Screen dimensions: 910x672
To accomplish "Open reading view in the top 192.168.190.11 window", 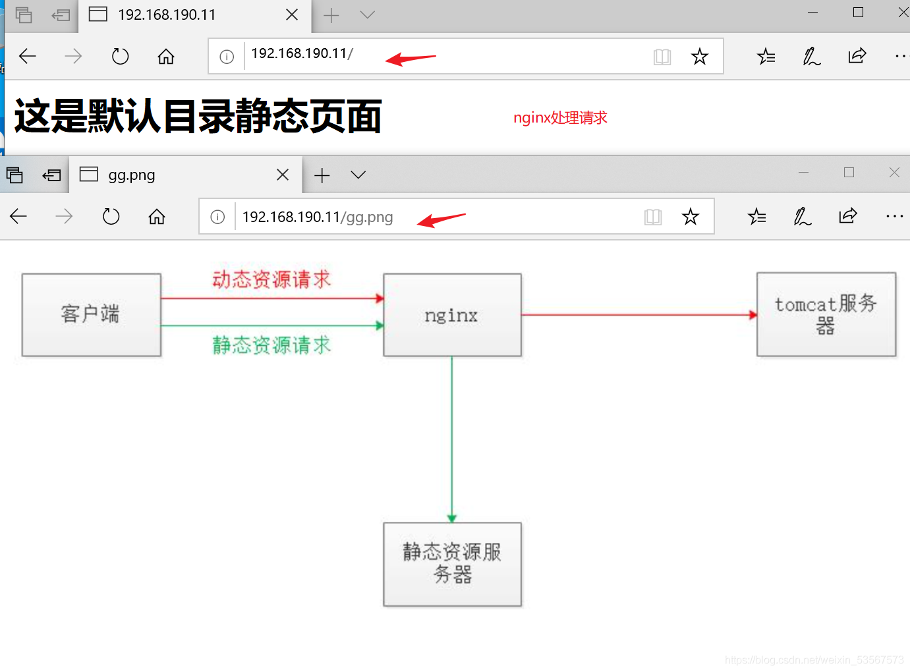I will click(x=662, y=57).
